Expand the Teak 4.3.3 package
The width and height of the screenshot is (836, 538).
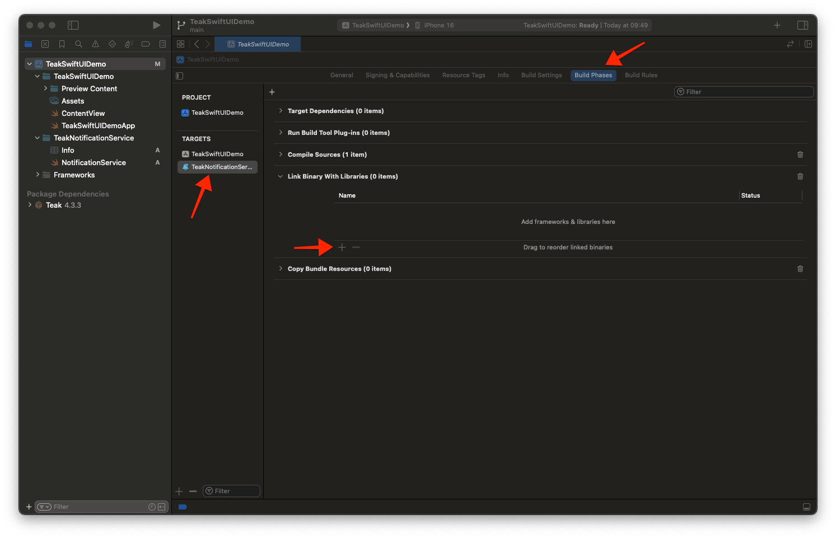coord(30,205)
